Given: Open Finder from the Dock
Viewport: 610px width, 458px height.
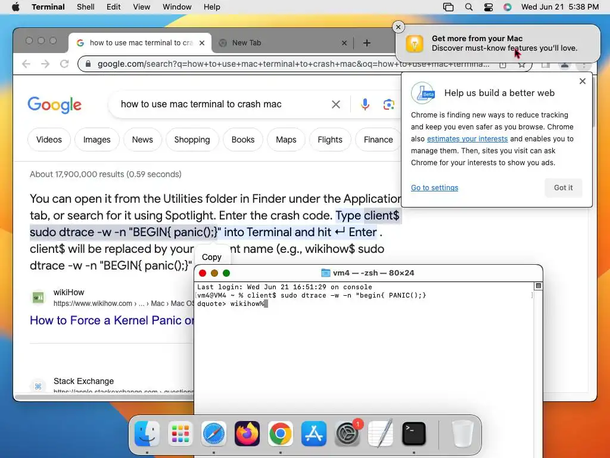Looking at the screenshot, I should coord(147,434).
